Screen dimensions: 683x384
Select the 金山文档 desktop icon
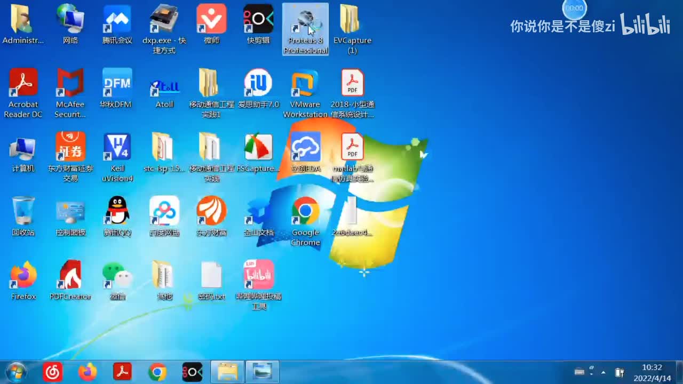258,217
